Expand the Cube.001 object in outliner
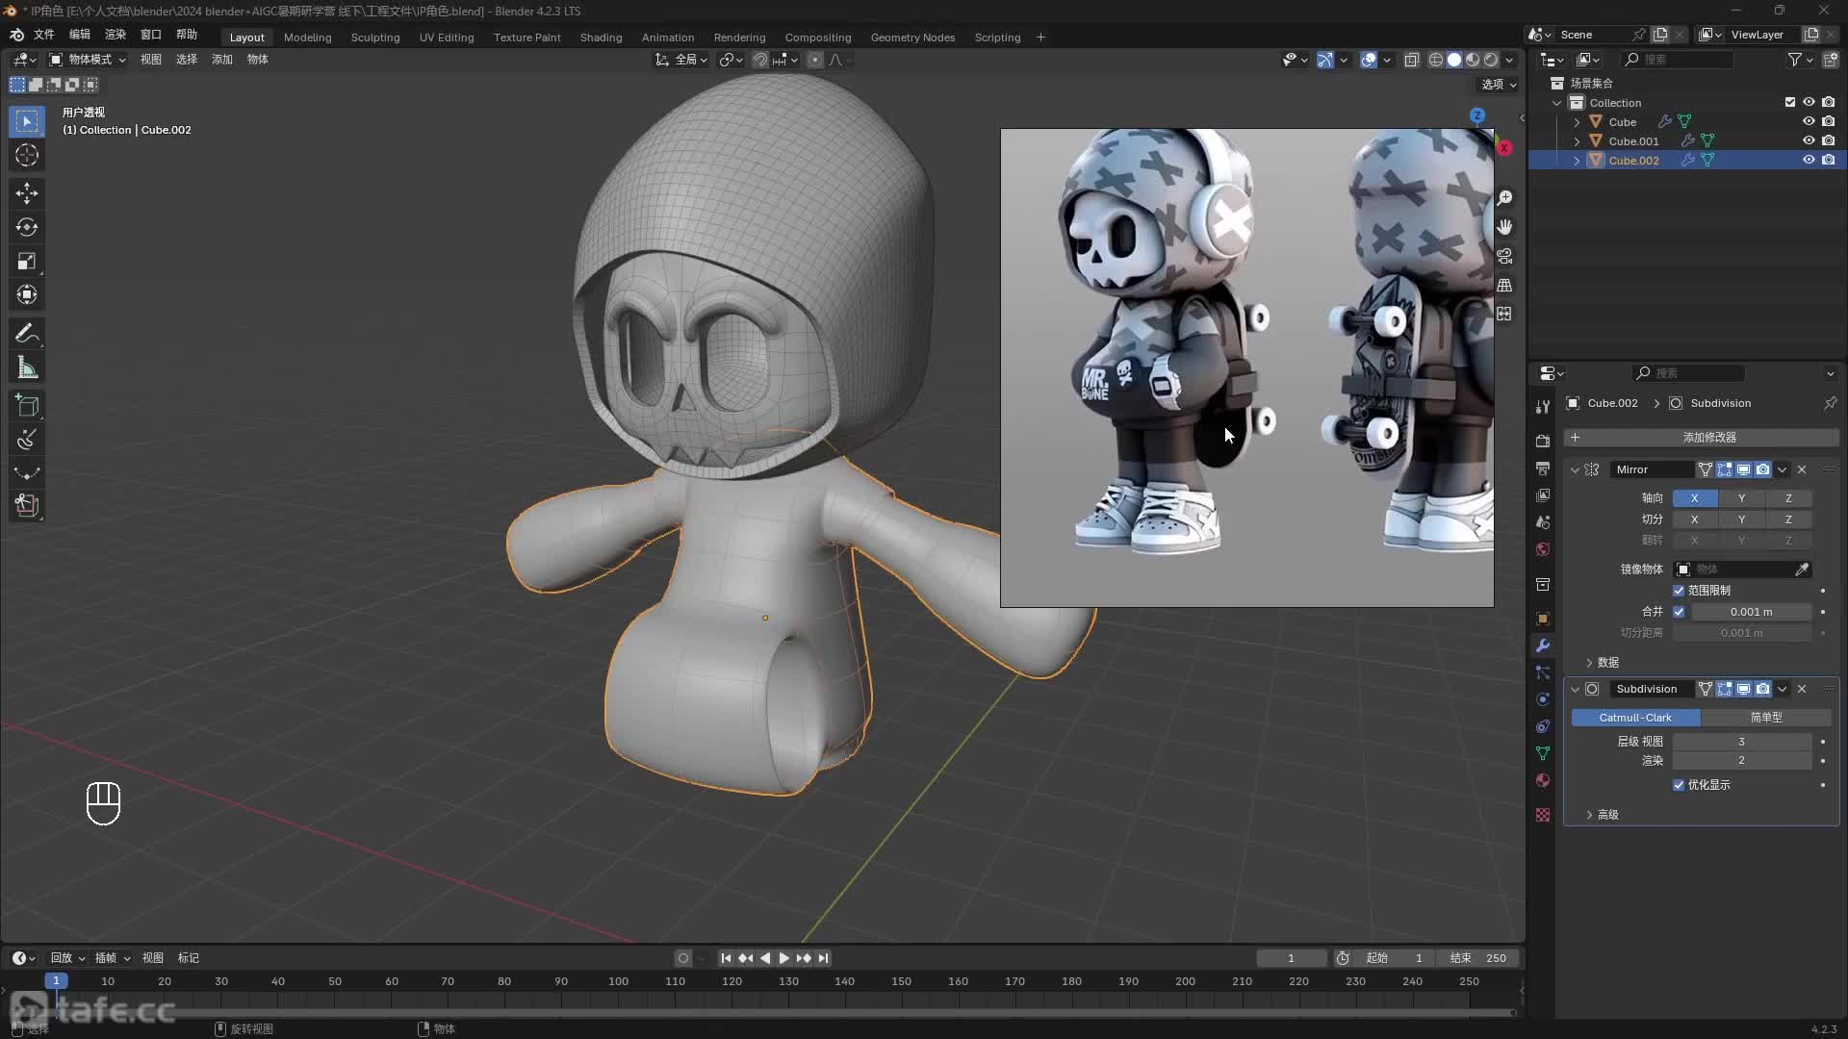Image resolution: width=1848 pixels, height=1039 pixels. [x=1577, y=141]
